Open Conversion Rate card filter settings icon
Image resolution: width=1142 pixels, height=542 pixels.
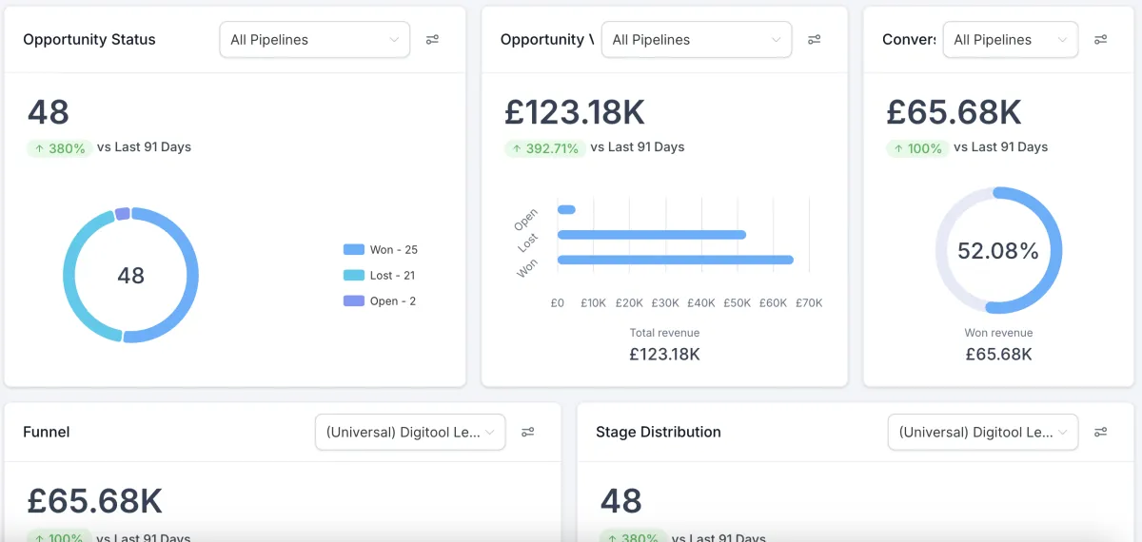pos(1100,40)
